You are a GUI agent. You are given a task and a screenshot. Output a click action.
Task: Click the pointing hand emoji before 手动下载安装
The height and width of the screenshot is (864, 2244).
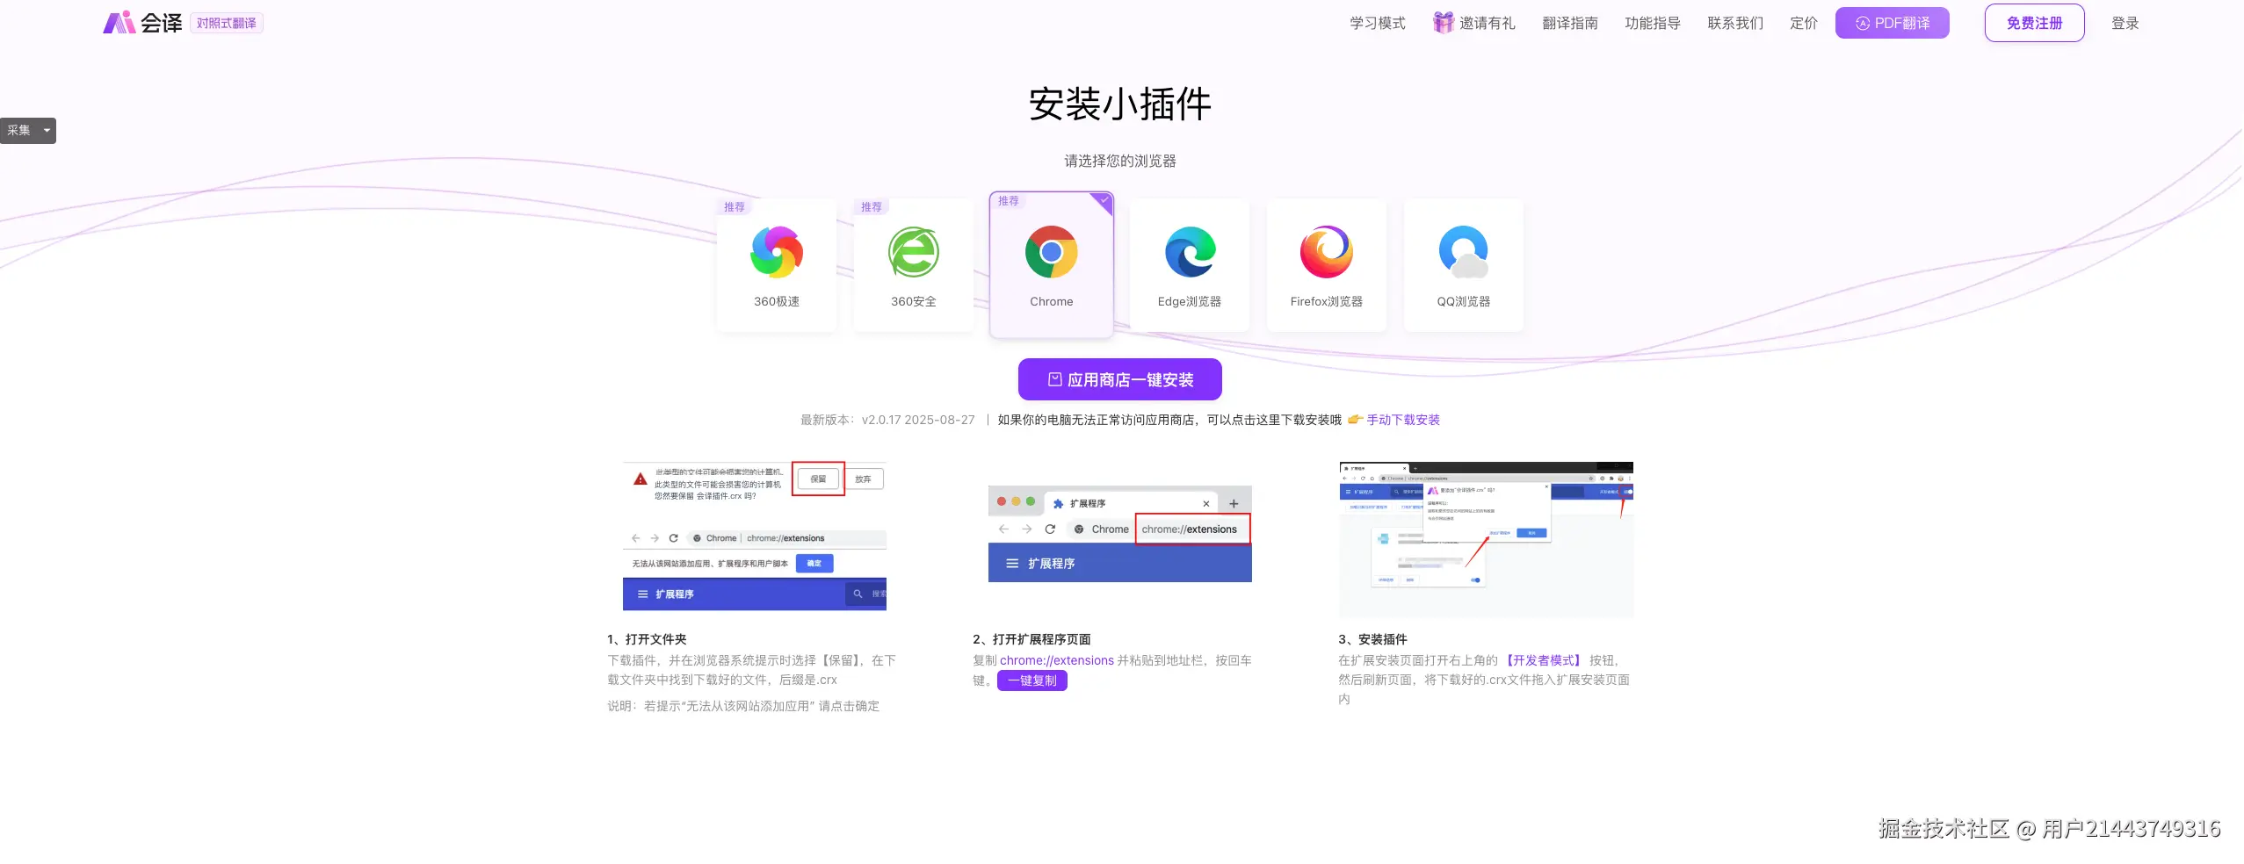pos(1356,420)
